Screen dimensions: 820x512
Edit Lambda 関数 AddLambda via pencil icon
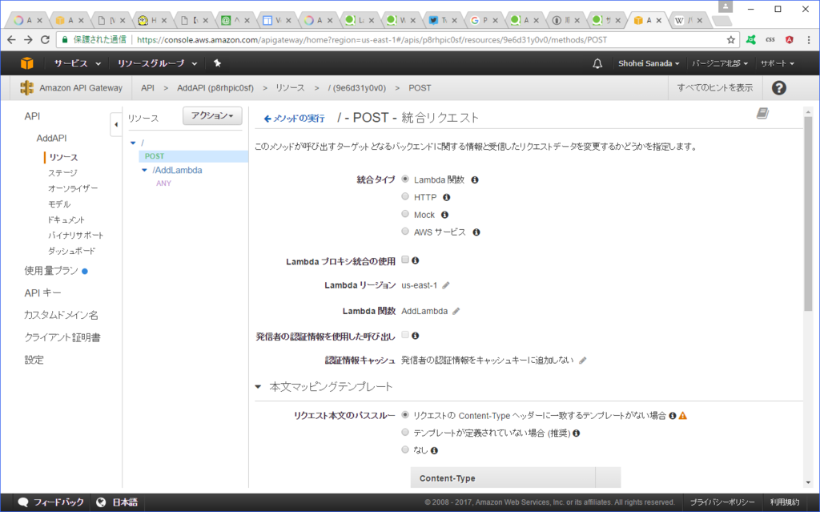pos(456,310)
